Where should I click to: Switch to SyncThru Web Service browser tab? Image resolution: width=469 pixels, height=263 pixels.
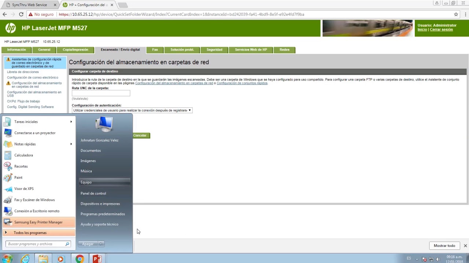[x=29, y=5]
